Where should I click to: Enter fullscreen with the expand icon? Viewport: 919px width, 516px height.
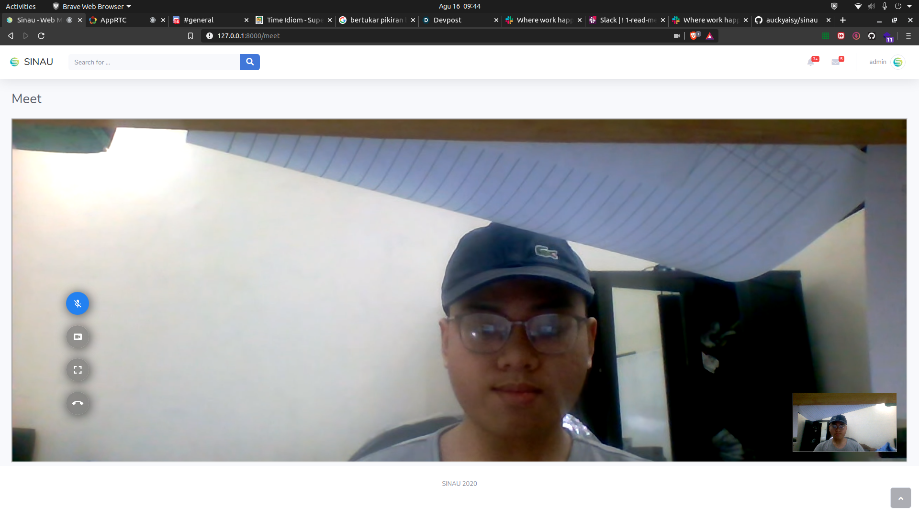[78, 370]
